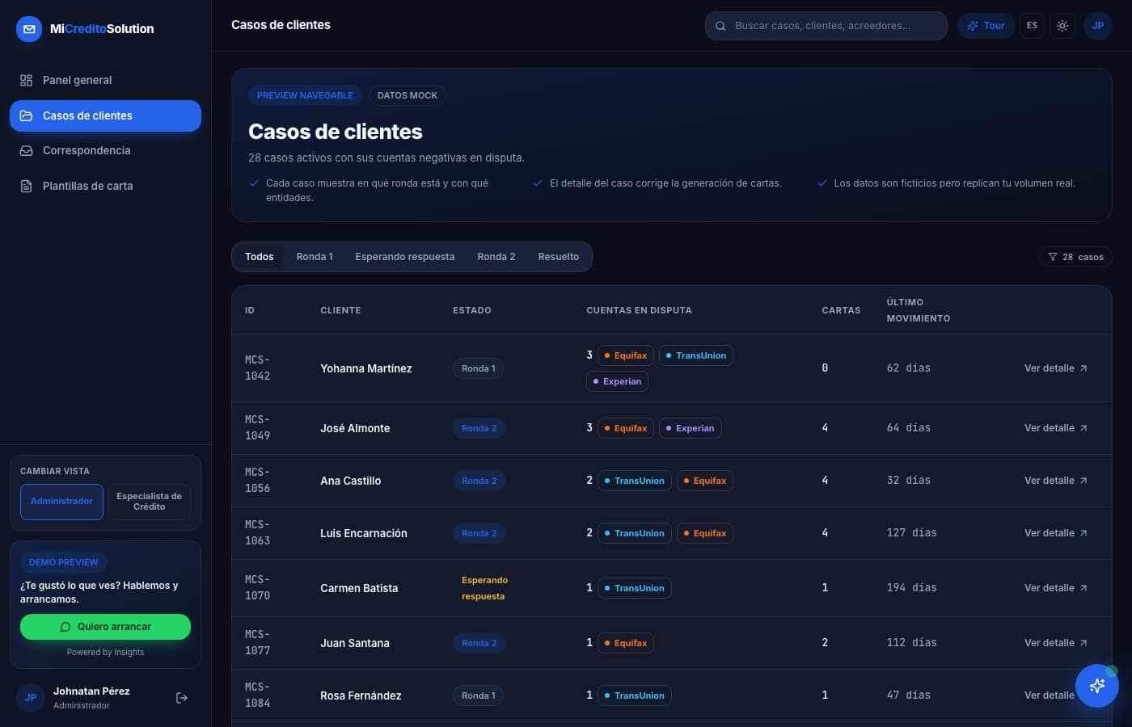
Task: Show the Resuelto cases tab
Action: tap(559, 257)
